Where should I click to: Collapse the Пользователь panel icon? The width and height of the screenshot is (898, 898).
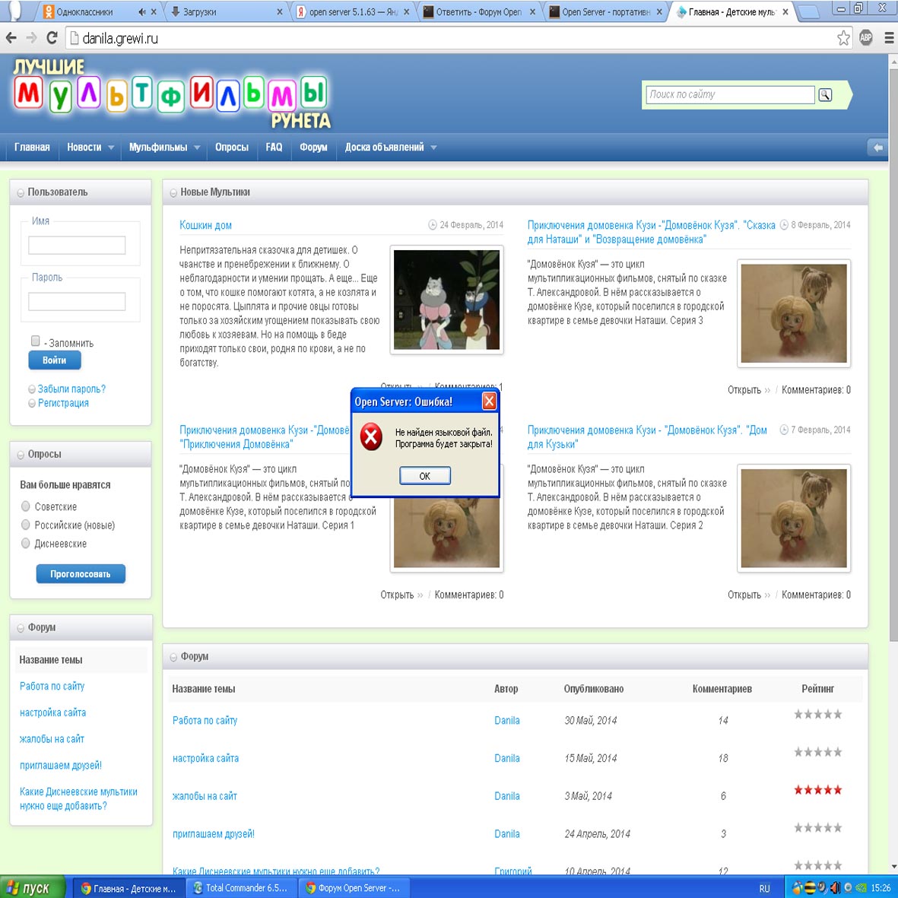21,193
